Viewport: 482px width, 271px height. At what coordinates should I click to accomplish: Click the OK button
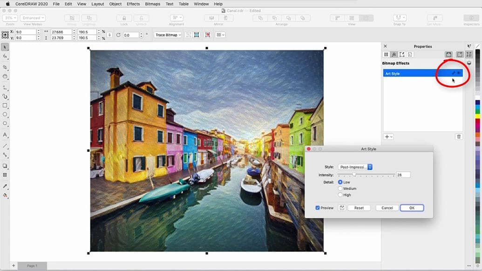(x=412, y=208)
